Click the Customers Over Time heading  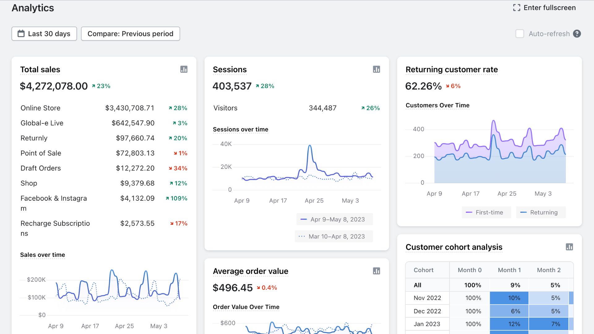[437, 105]
